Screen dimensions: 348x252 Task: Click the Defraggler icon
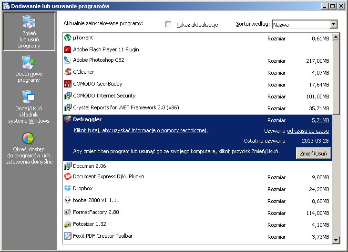click(68, 119)
